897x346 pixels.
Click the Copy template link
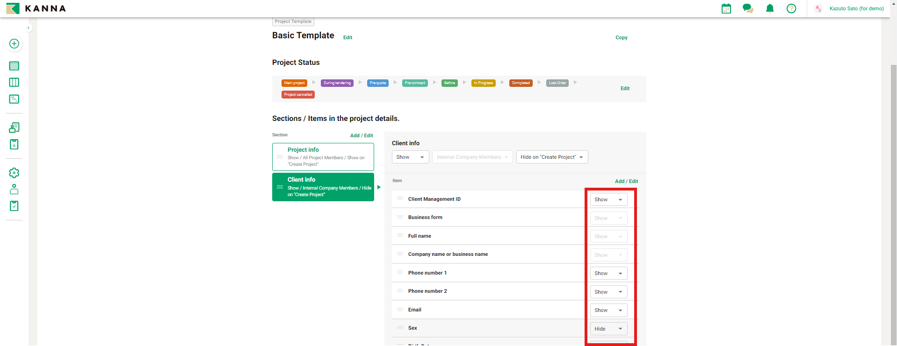pyautogui.click(x=621, y=37)
